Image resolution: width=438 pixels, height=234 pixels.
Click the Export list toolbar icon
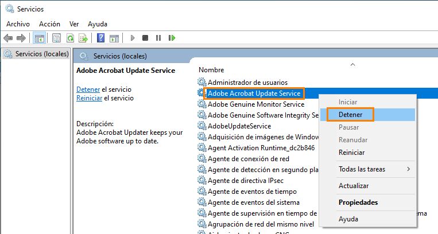(83, 38)
